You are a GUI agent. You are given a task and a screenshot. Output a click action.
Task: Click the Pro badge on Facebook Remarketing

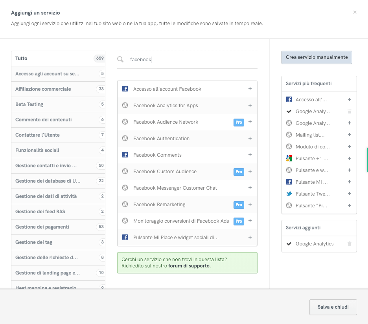tap(239, 204)
